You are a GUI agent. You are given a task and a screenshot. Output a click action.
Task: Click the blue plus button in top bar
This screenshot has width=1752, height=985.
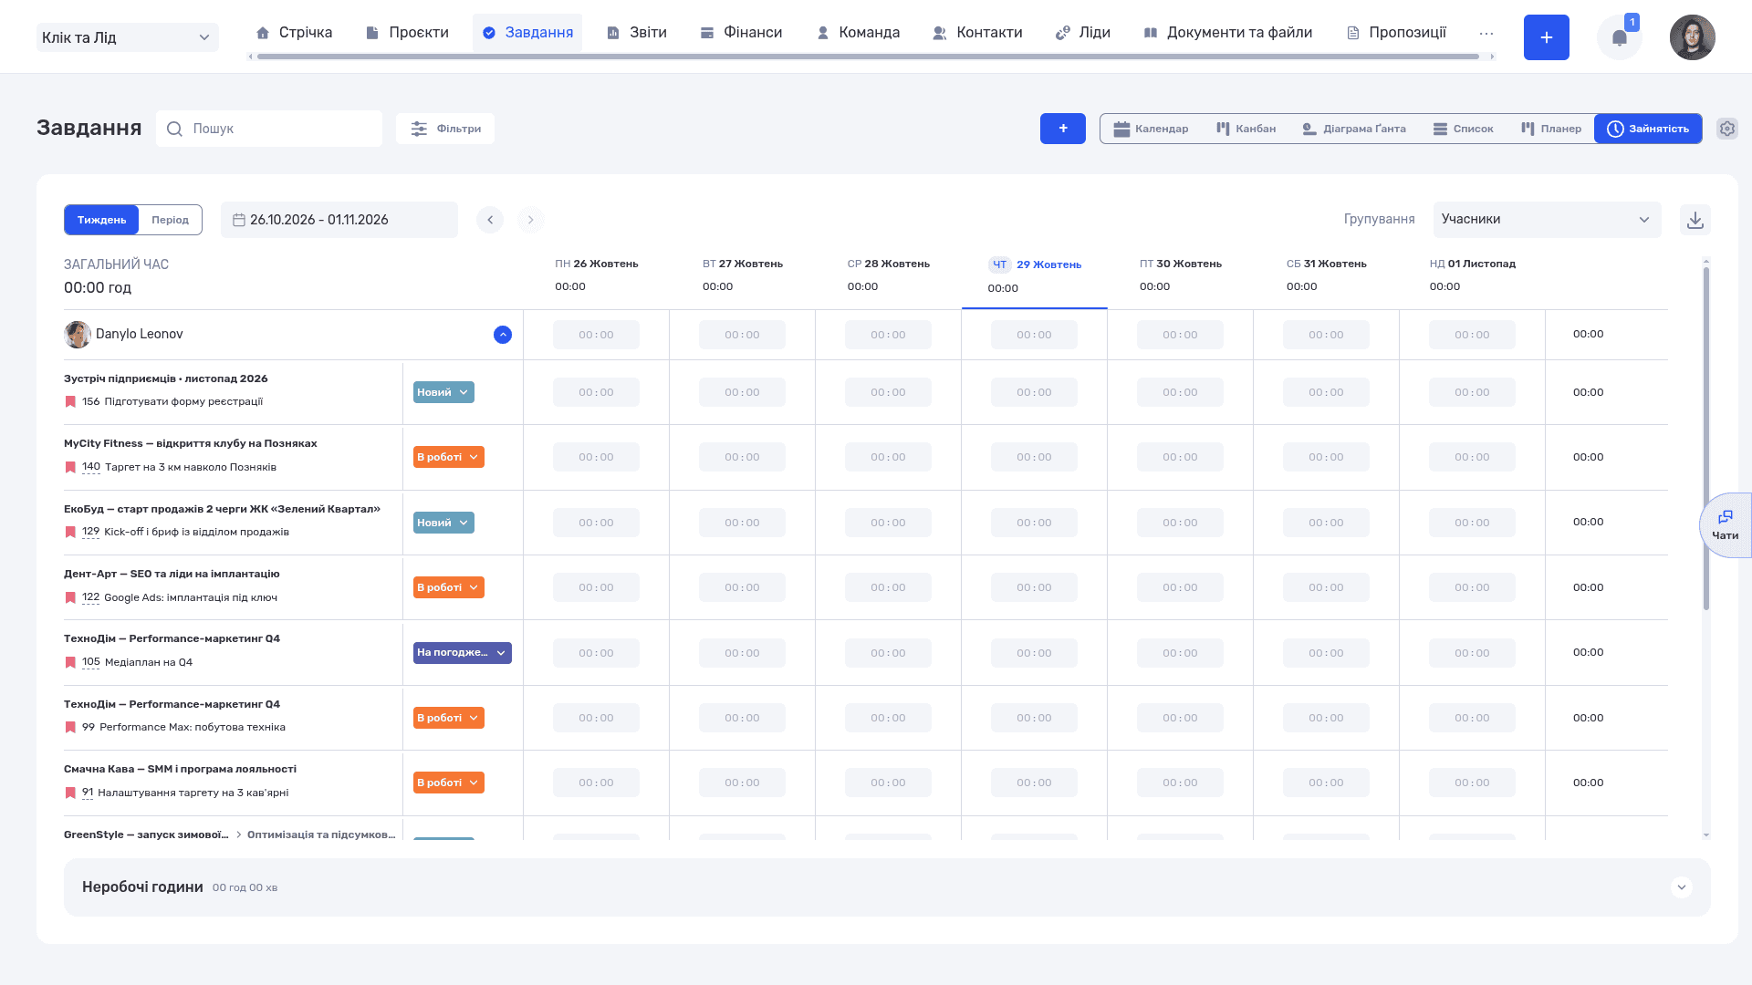click(1547, 37)
